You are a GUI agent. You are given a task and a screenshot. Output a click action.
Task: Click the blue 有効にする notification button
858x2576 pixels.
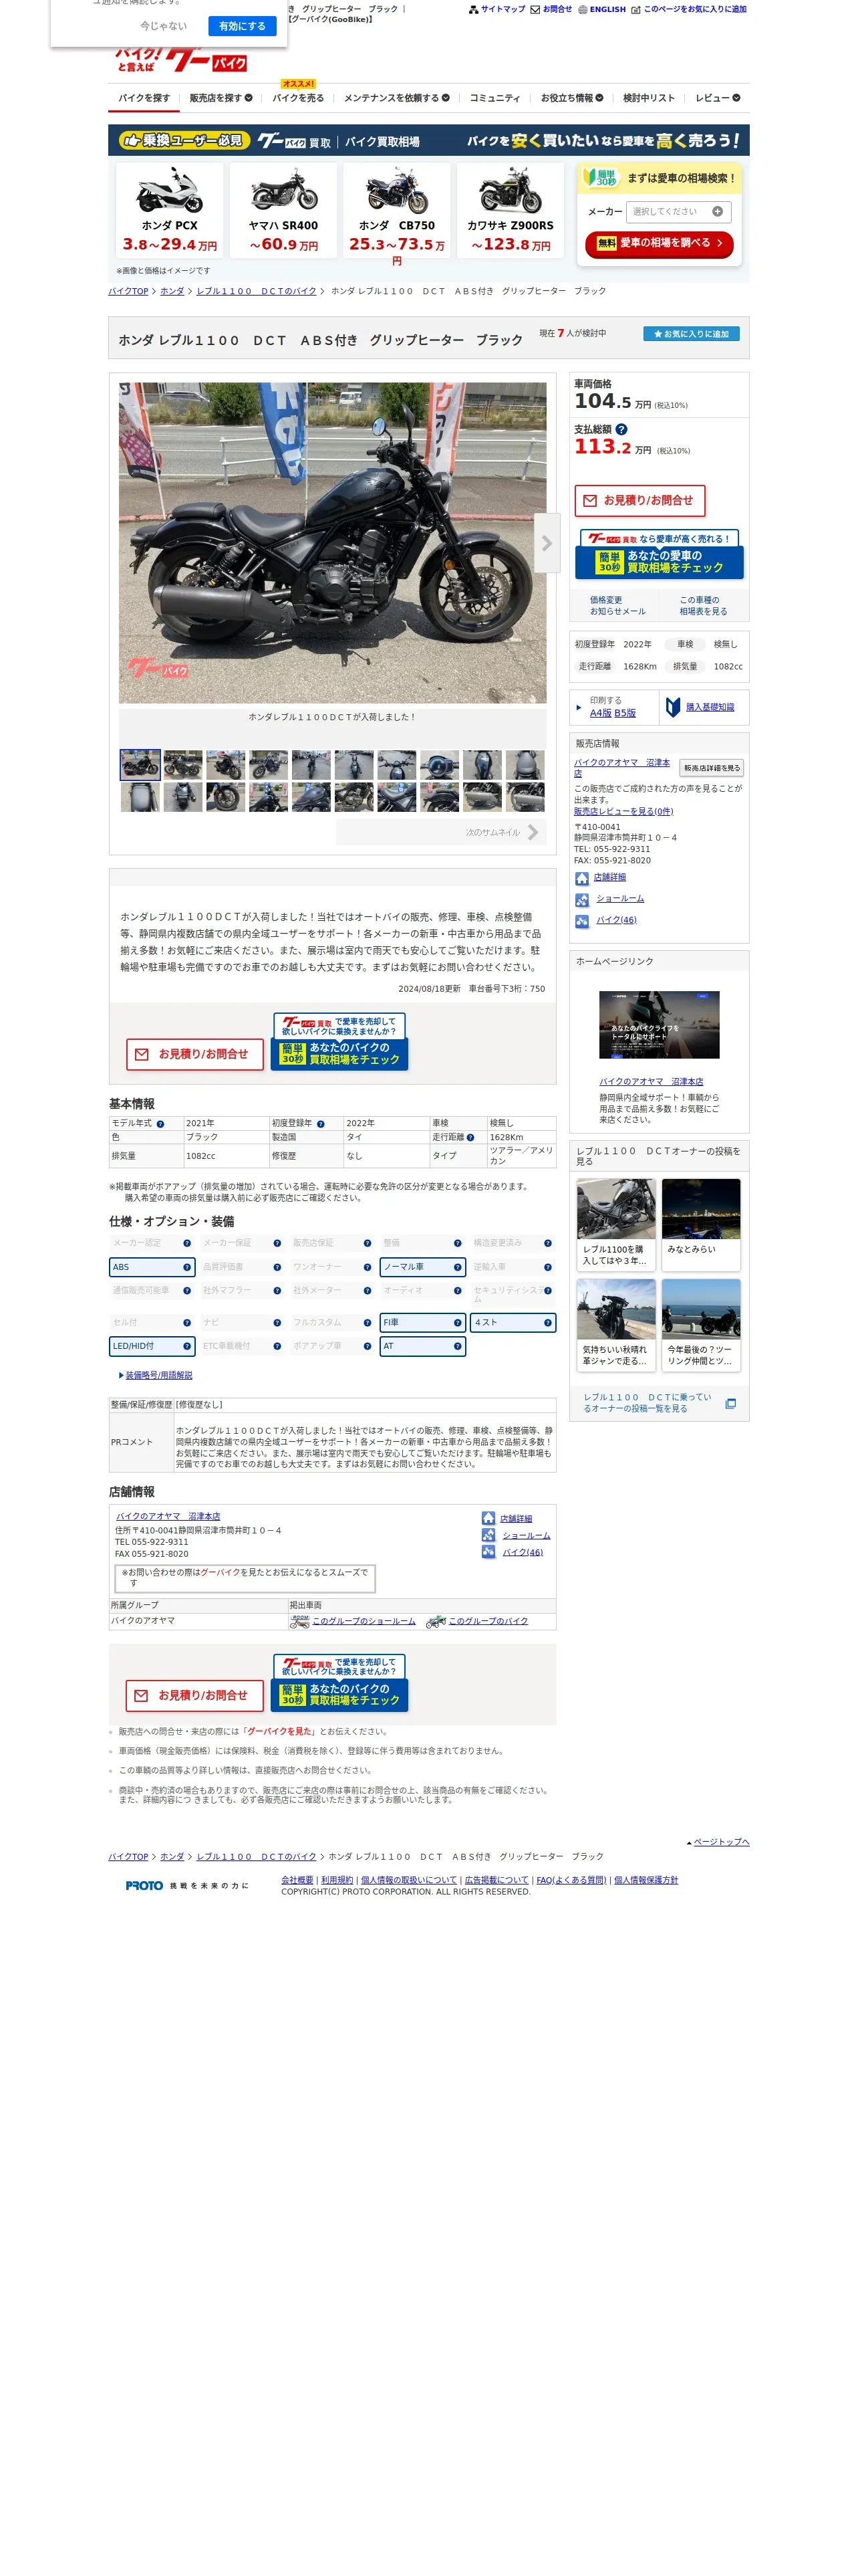point(242,26)
